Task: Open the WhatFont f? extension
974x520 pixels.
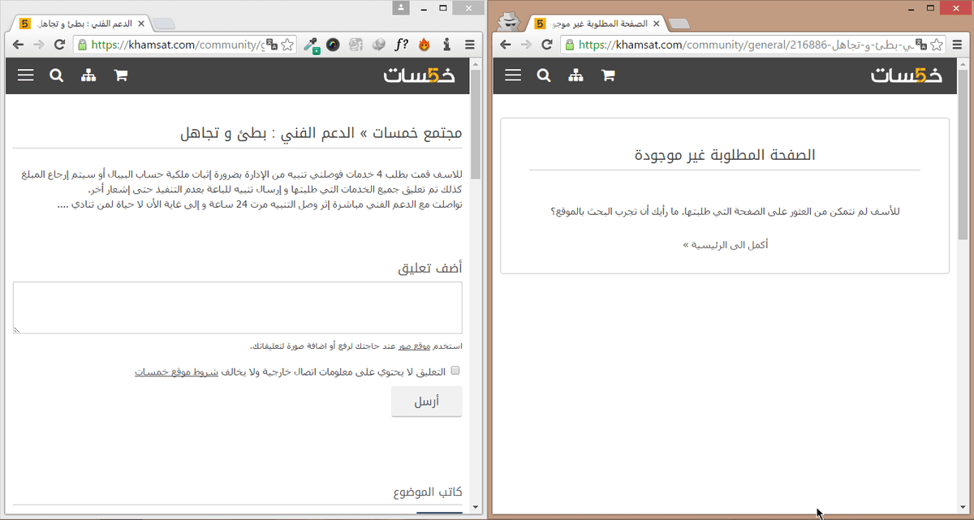Action: [x=401, y=45]
